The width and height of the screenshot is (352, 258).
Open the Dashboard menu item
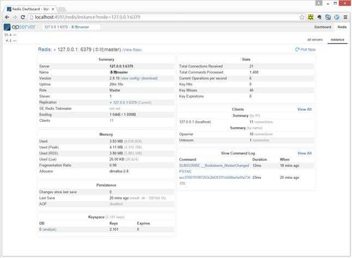click(x=323, y=27)
